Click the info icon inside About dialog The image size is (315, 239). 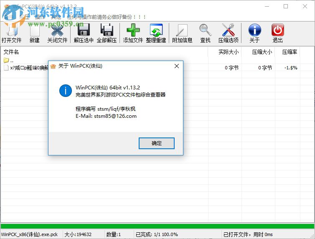66,91
